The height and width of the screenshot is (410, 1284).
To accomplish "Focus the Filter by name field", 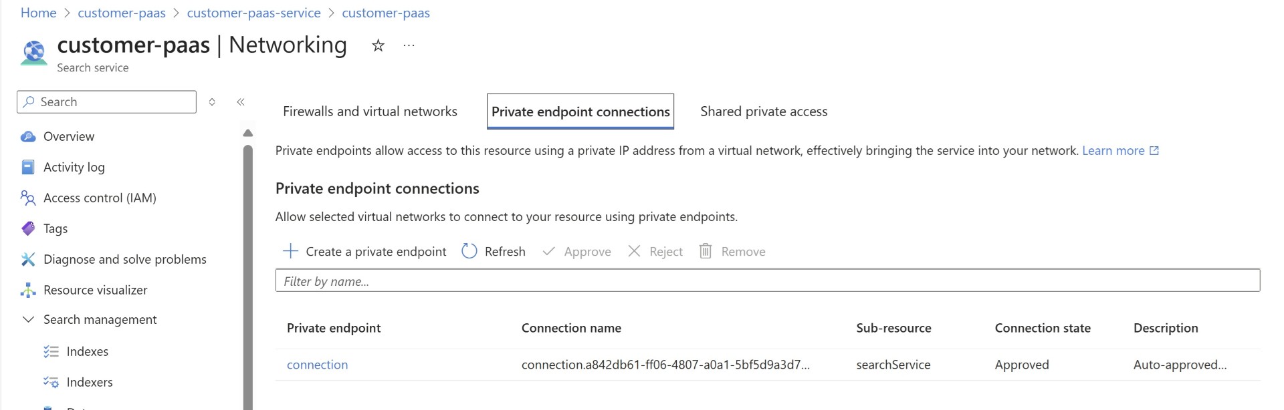I will 768,280.
